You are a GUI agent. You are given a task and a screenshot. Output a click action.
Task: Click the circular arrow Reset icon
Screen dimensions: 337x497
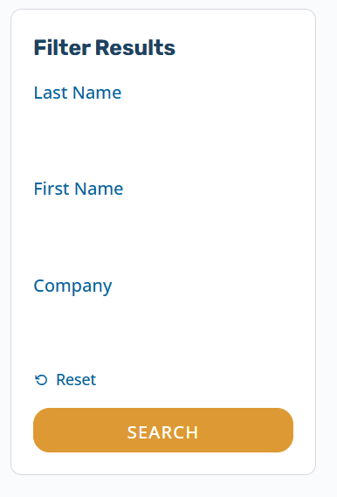(x=41, y=380)
